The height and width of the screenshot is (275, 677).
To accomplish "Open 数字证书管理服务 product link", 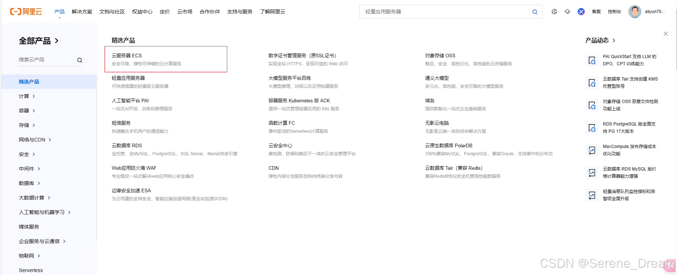I will [302, 56].
